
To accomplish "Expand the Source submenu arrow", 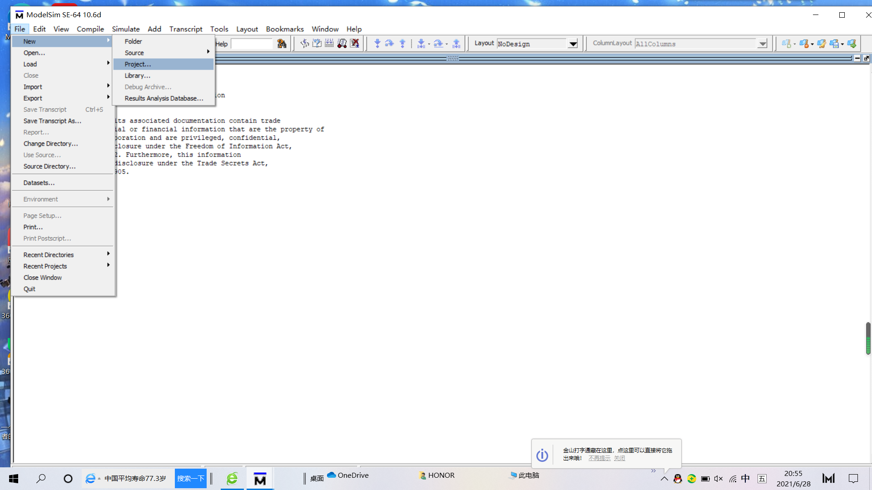I will (208, 53).
